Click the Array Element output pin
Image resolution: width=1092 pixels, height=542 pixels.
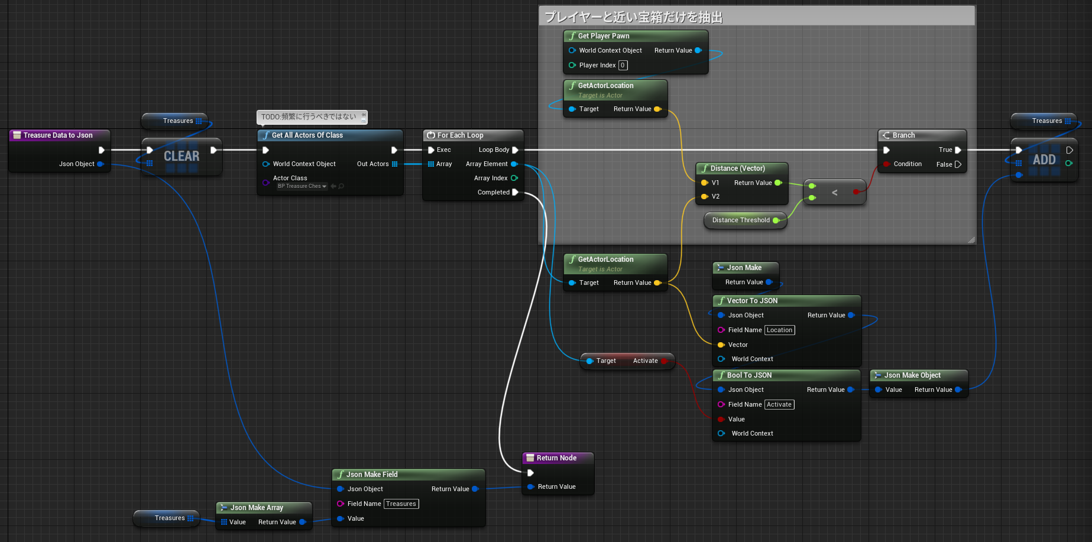pyautogui.click(x=514, y=164)
